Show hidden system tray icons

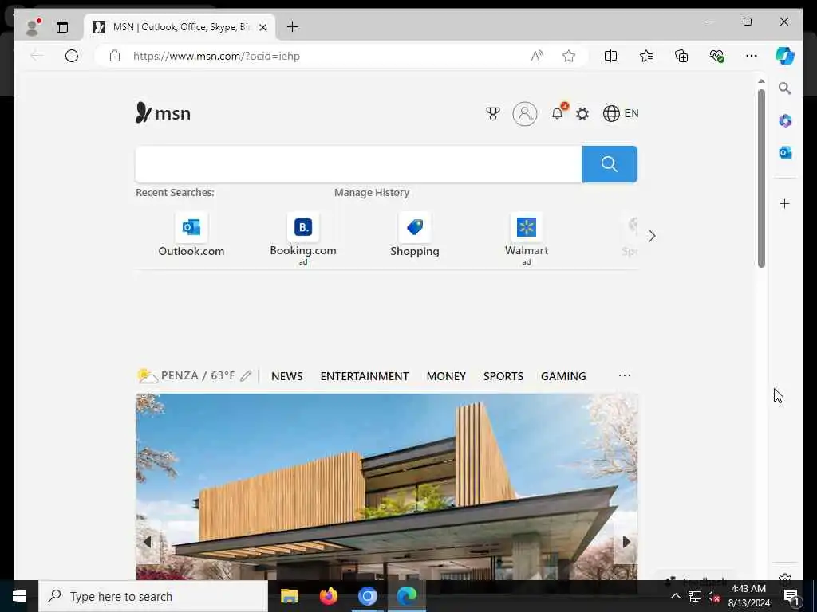click(x=675, y=596)
